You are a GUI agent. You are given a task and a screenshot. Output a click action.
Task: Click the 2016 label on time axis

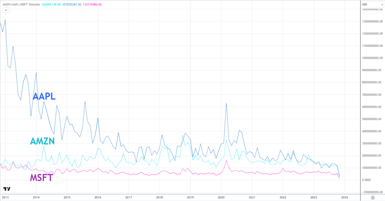[98, 197]
